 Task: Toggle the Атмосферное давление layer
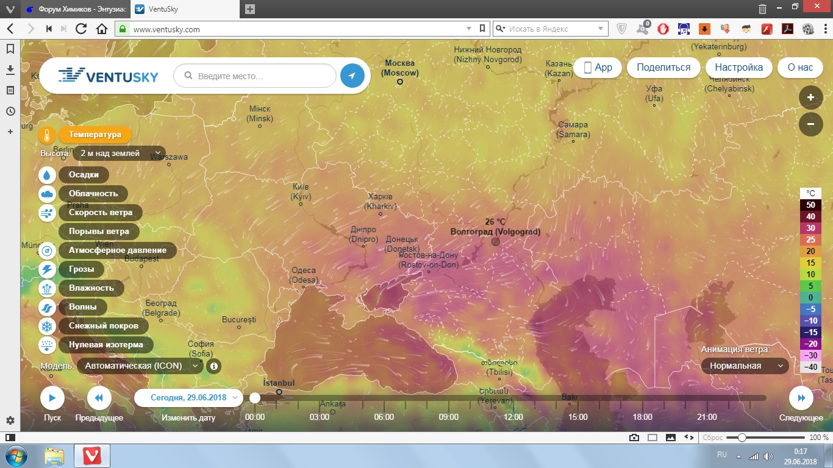tap(117, 250)
